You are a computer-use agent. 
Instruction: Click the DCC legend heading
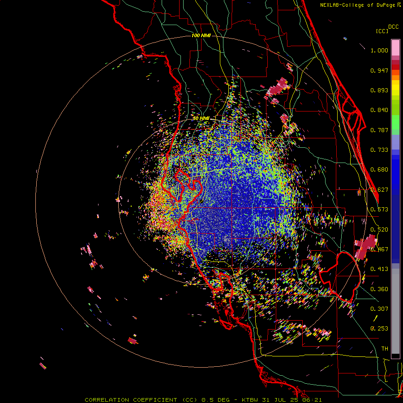394,27
